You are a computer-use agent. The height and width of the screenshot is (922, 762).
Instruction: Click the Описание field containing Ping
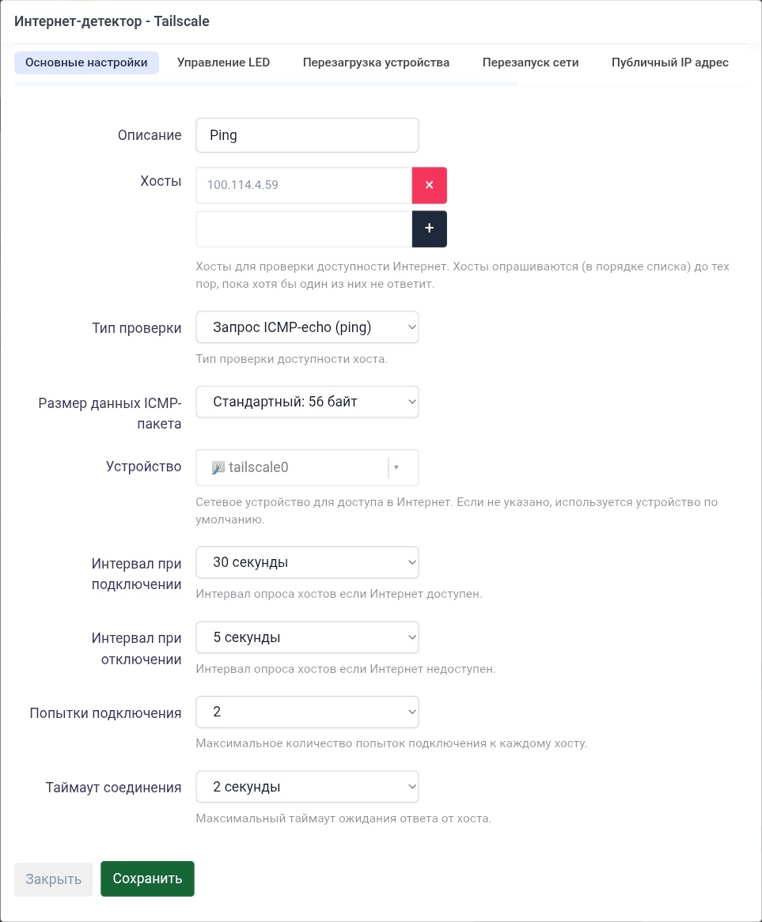pyautogui.click(x=307, y=134)
